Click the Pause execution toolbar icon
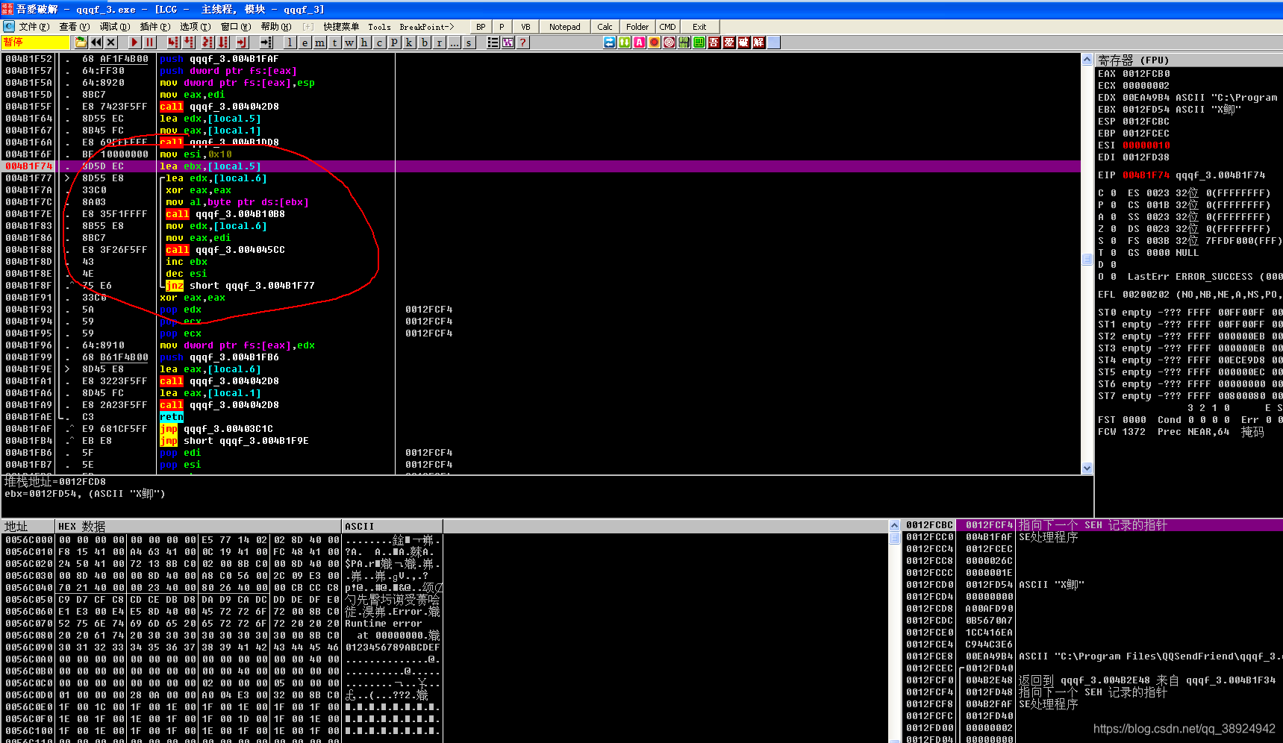The image size is (1283, 743). pos(149,43)
